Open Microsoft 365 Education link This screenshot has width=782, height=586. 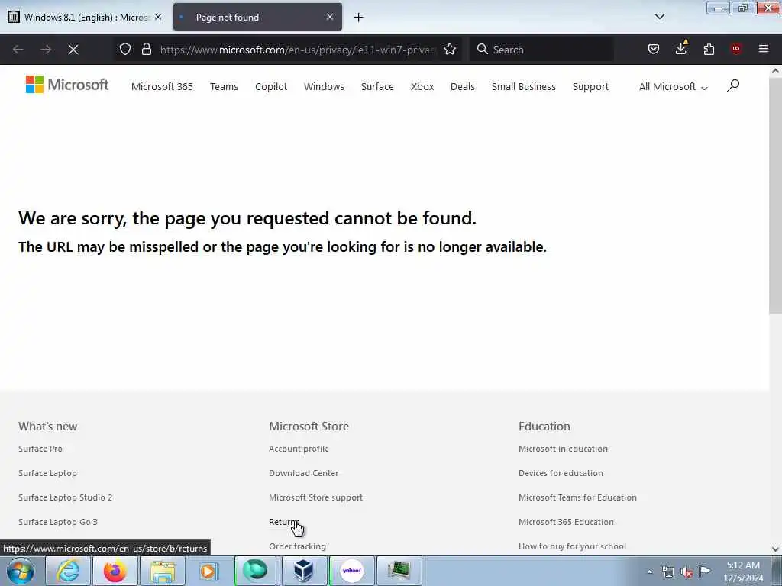click(566, 522)
